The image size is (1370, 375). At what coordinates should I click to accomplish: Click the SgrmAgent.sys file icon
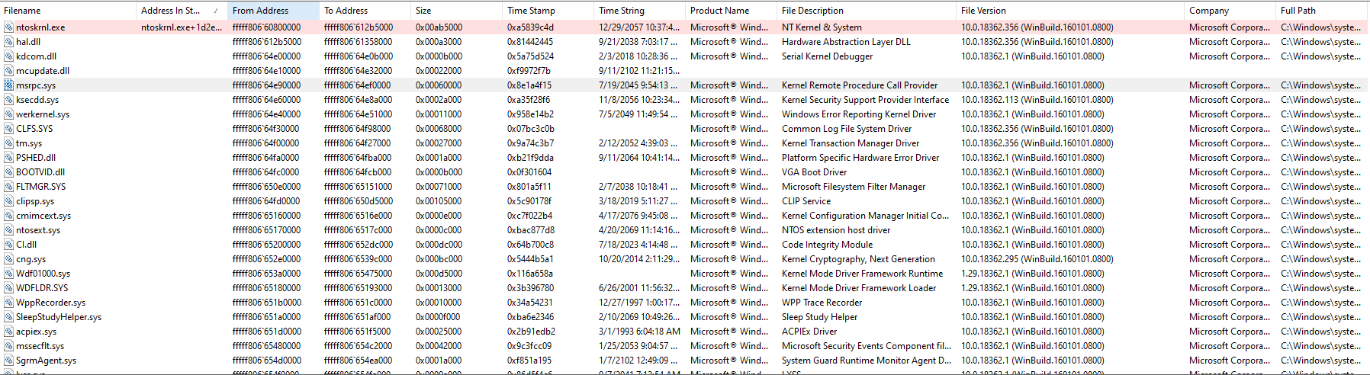tap(8, 361)
